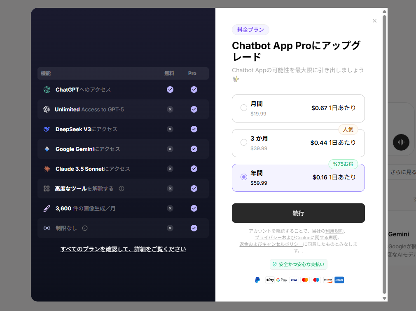Screen dimensions: 416x311
Task: Select the 年間 annual plan radio button
Action: point(244,177)
